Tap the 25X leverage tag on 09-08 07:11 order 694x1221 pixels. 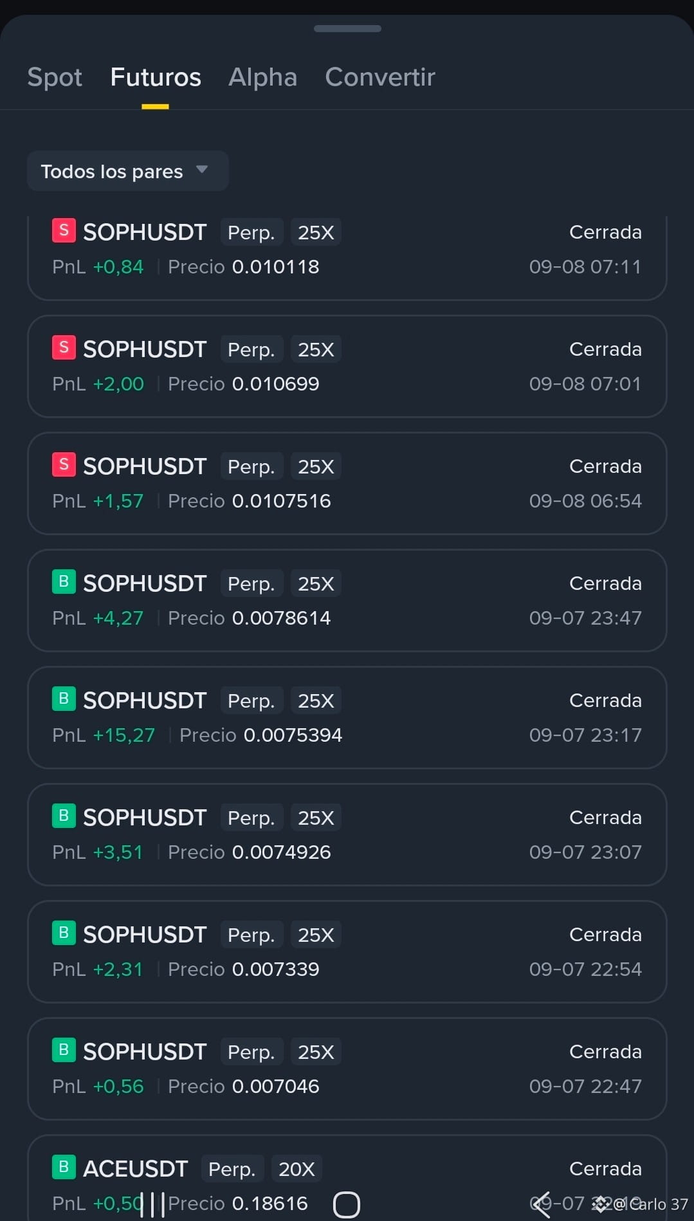(x=316, y=232)
